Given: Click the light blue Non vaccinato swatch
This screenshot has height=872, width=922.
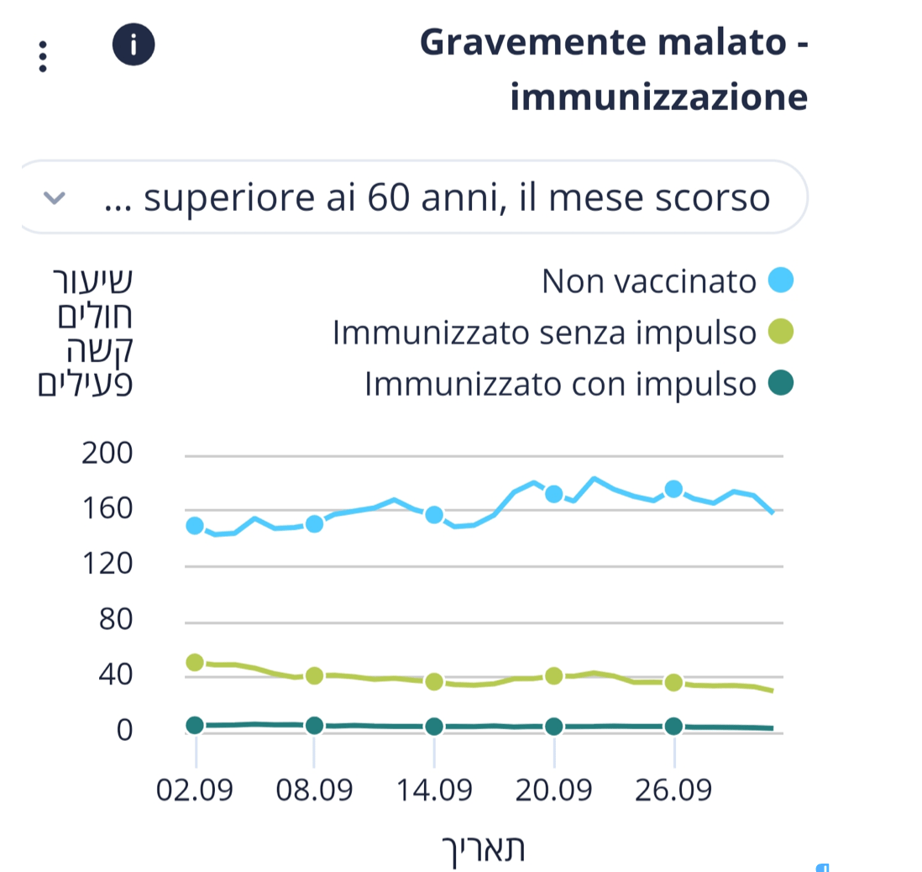Looking at the screenshot, I should point(781,281).
